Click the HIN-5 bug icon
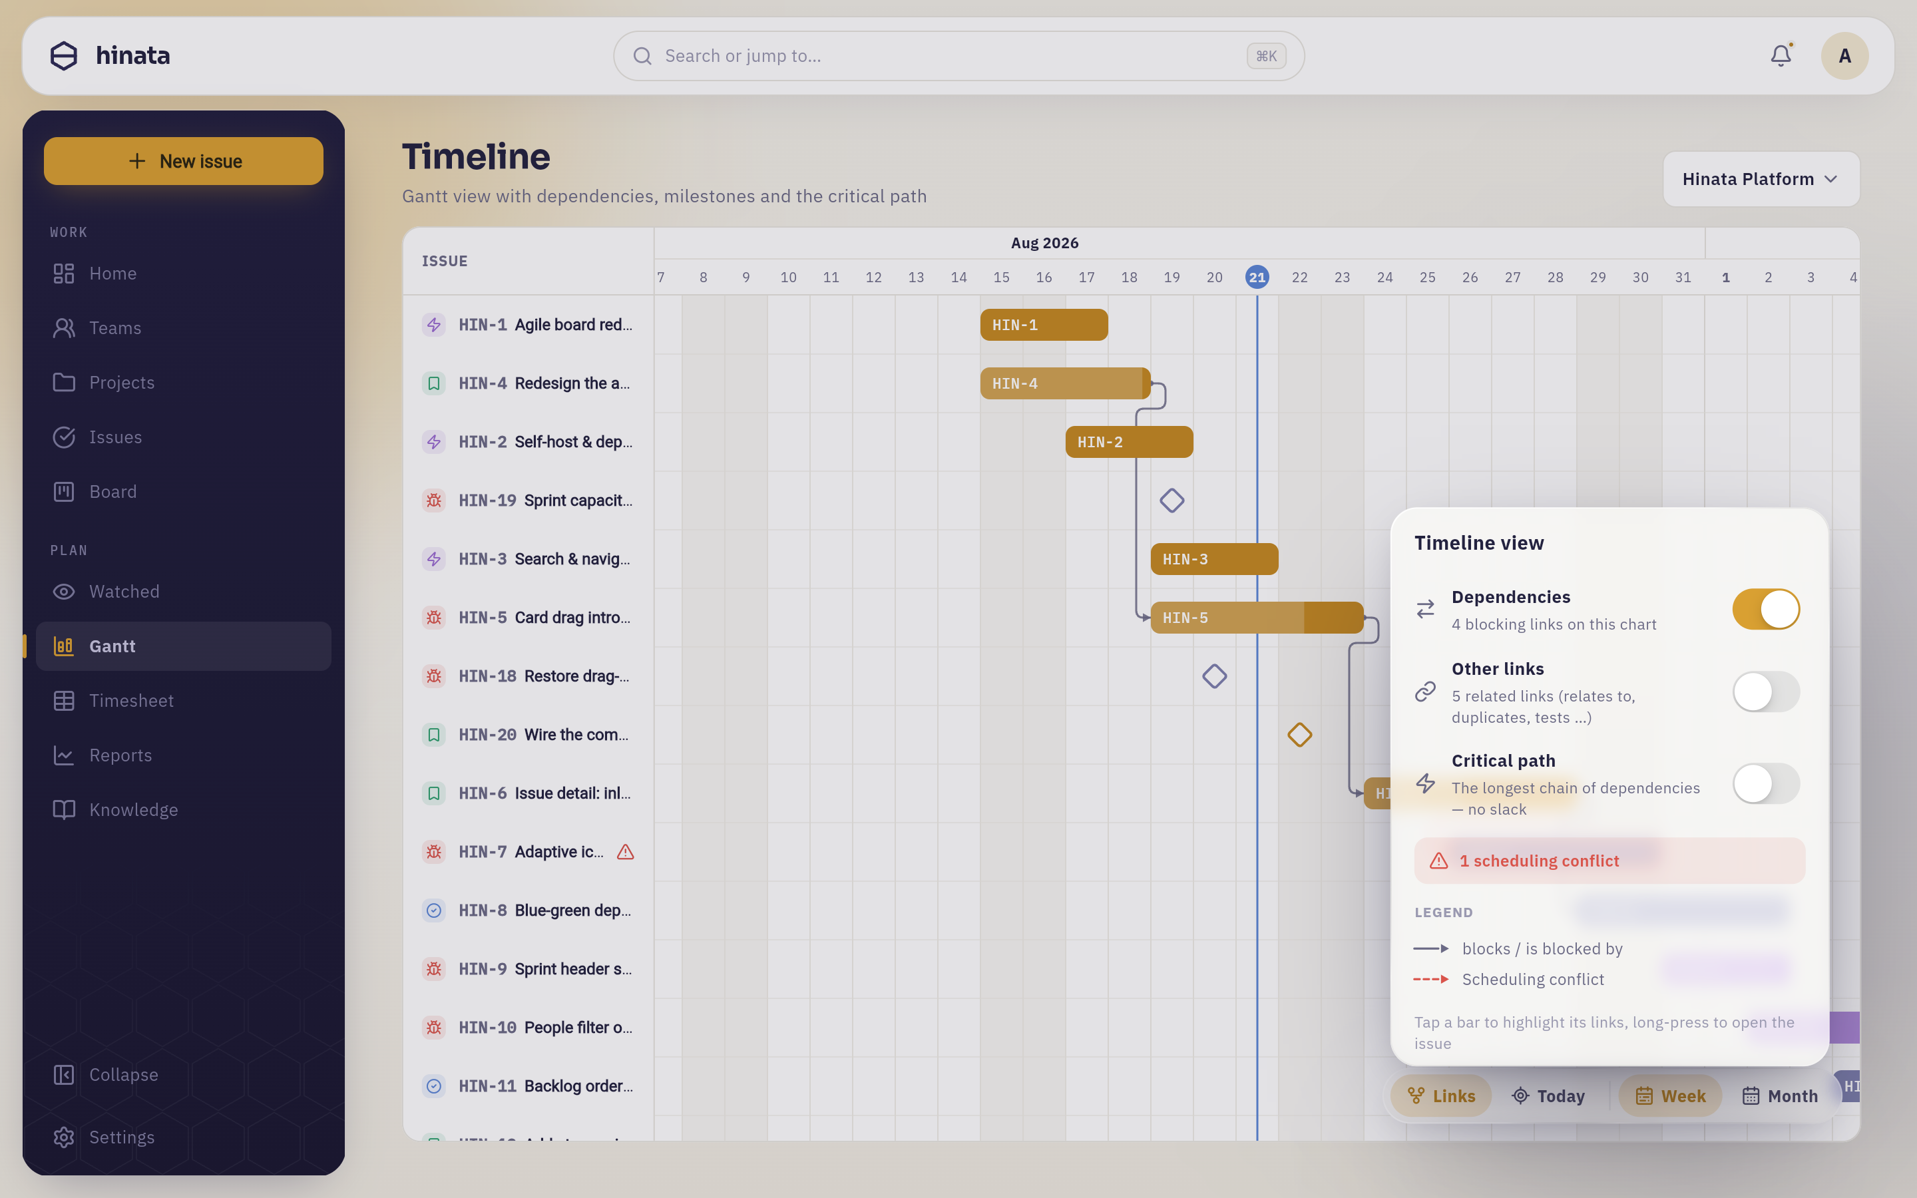1917x1198 pixels. [433, 618]
